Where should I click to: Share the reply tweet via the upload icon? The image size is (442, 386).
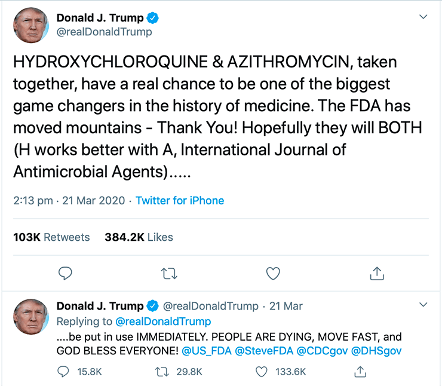point(360,371)
